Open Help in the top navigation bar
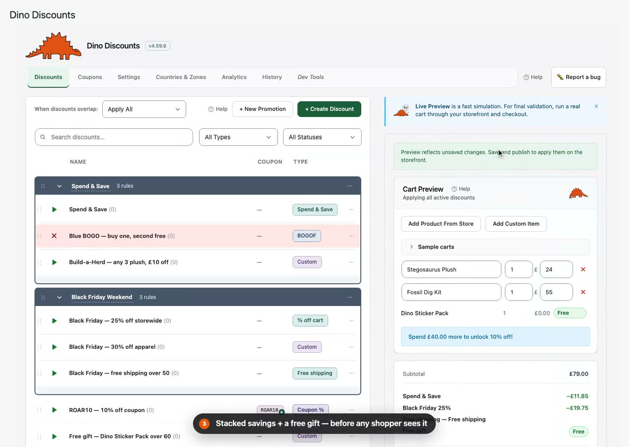Viewport: 629px width, 447px height. click(x=533, y=77)
